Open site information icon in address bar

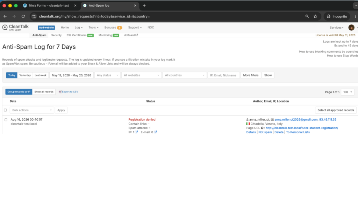click(x=34, y=16)
